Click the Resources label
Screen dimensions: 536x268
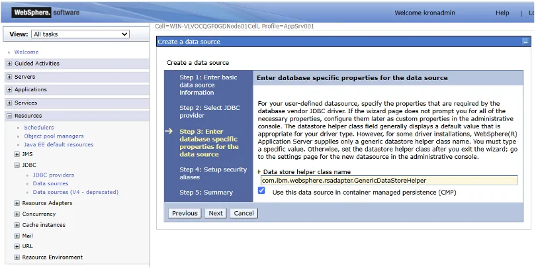click(28, 116)
